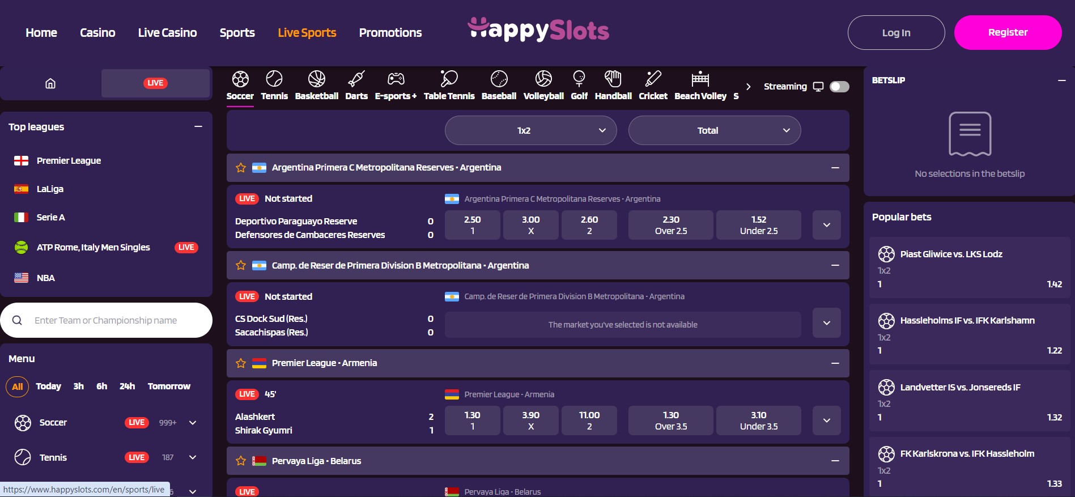
Task: Expand more markets for Deportivo Paraguayo Reserve match
Action: (826, 225)
